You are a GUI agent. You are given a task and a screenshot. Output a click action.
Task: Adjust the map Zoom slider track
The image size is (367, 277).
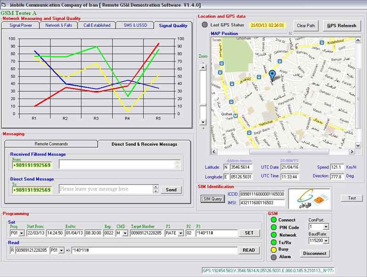[x=203, y=95]
